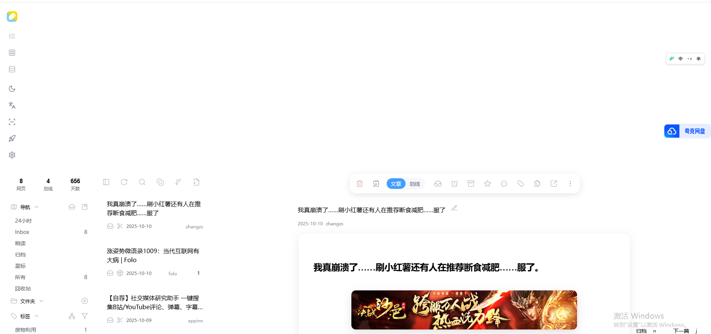Click the refresh icon above article list
The width and height of the screenshot is (711, 334).
coord(124,182)
